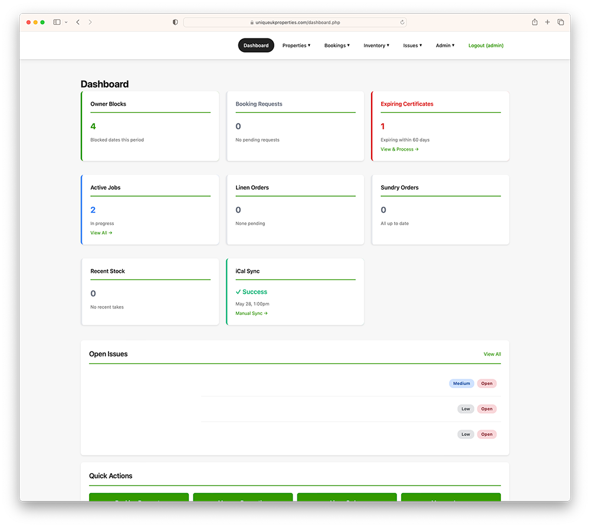
Task: Click the Recent Stock card title
Action: pos(107,271)
